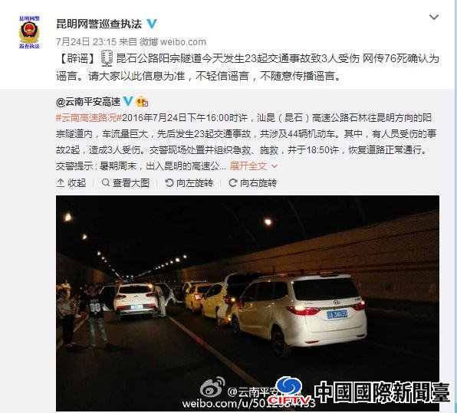
Task: Open the post options chevron menu
Action: click(434, 17)
